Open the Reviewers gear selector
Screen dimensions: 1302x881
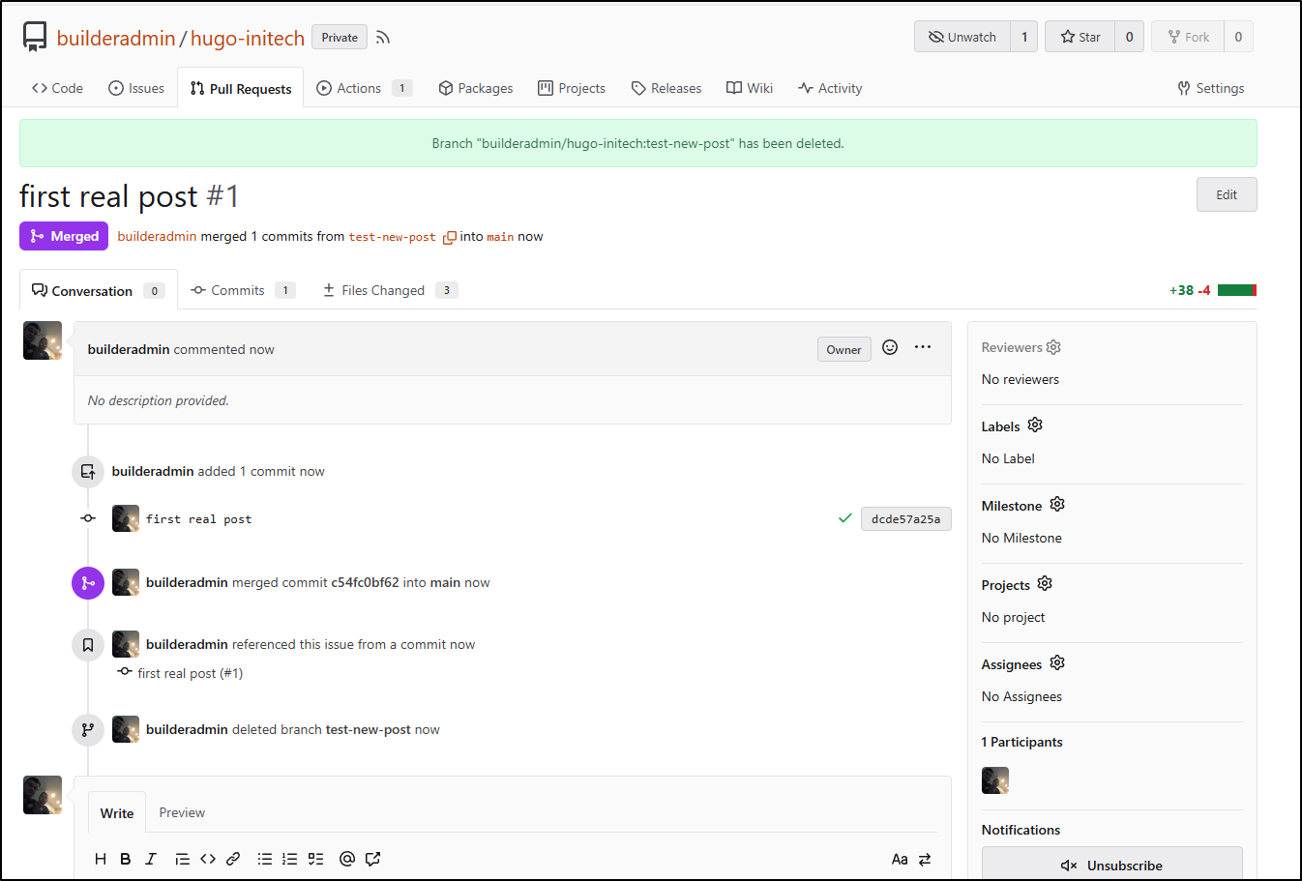(x=1053, y=347)
